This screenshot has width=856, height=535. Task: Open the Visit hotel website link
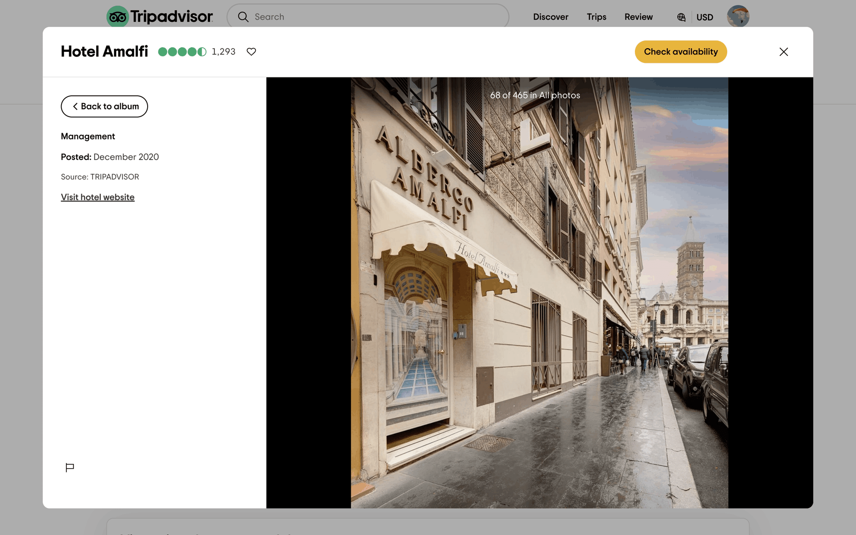98,197
